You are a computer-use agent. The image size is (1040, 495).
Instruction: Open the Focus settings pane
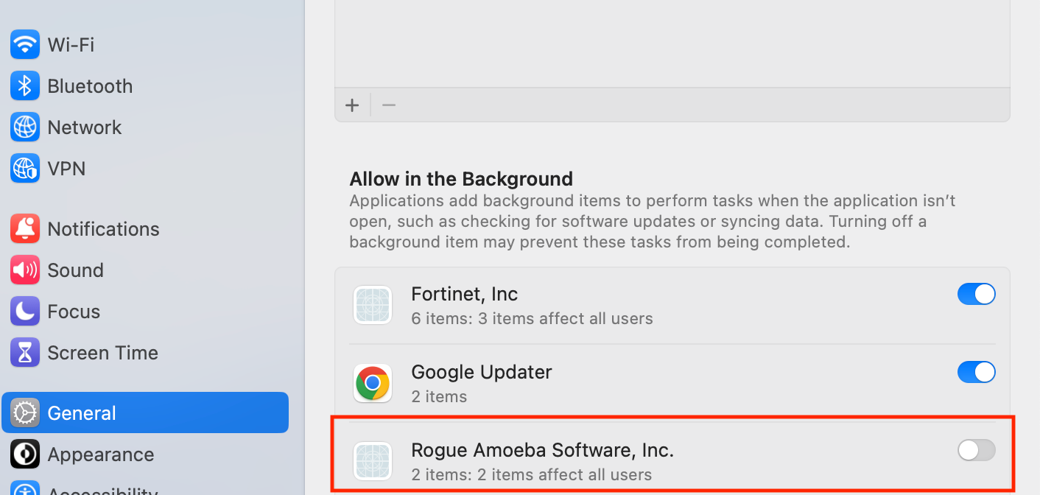(x=145, y=312)
